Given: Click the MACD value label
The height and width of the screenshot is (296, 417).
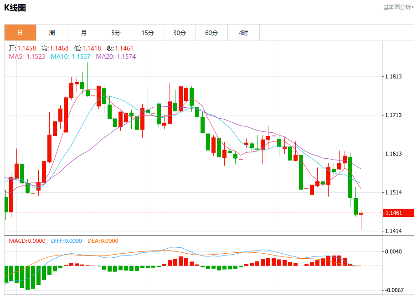Looking at the screenshot, I should [27, 241].
